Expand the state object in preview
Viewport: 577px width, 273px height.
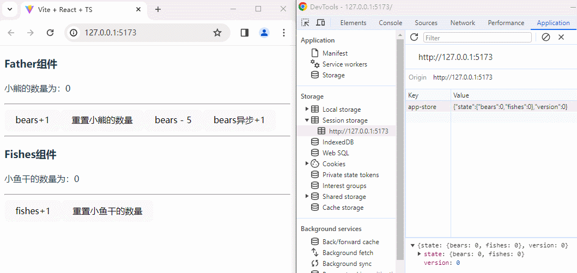point(419,254)
